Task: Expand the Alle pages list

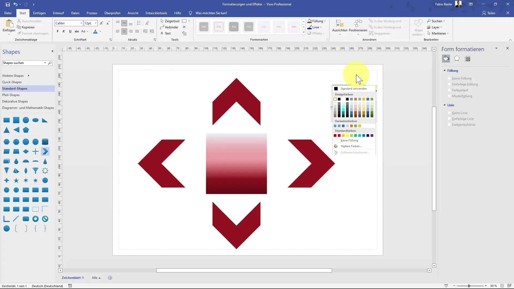Action: 96,278
